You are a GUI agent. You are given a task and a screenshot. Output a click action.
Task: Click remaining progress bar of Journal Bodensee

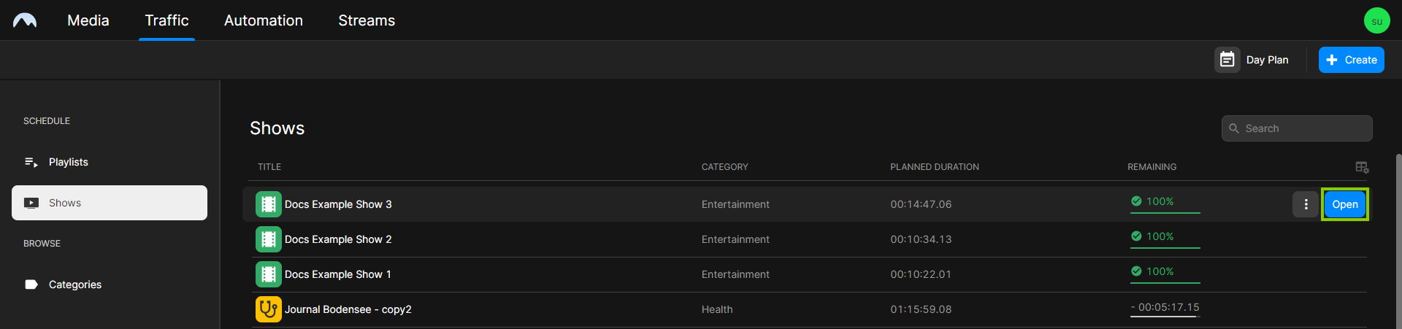(x=1165, y=316)
